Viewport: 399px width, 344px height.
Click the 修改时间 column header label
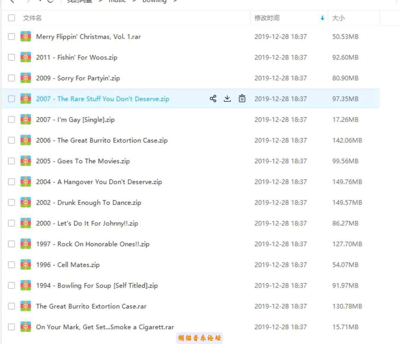click(x=267, y=18)
